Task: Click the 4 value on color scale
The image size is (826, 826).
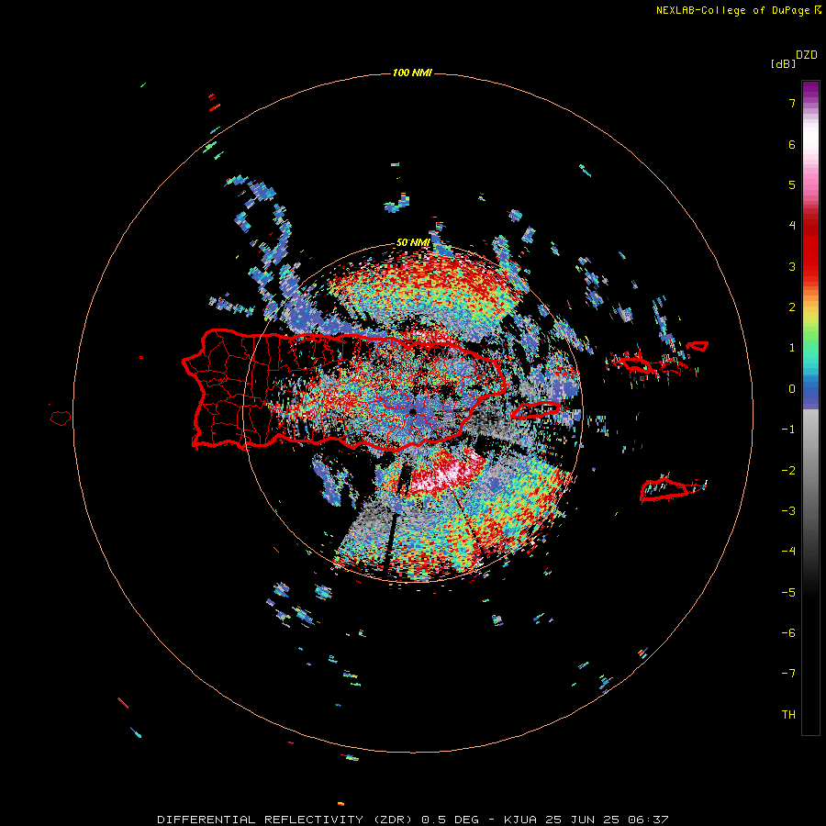Action: [x=792, y=226]
